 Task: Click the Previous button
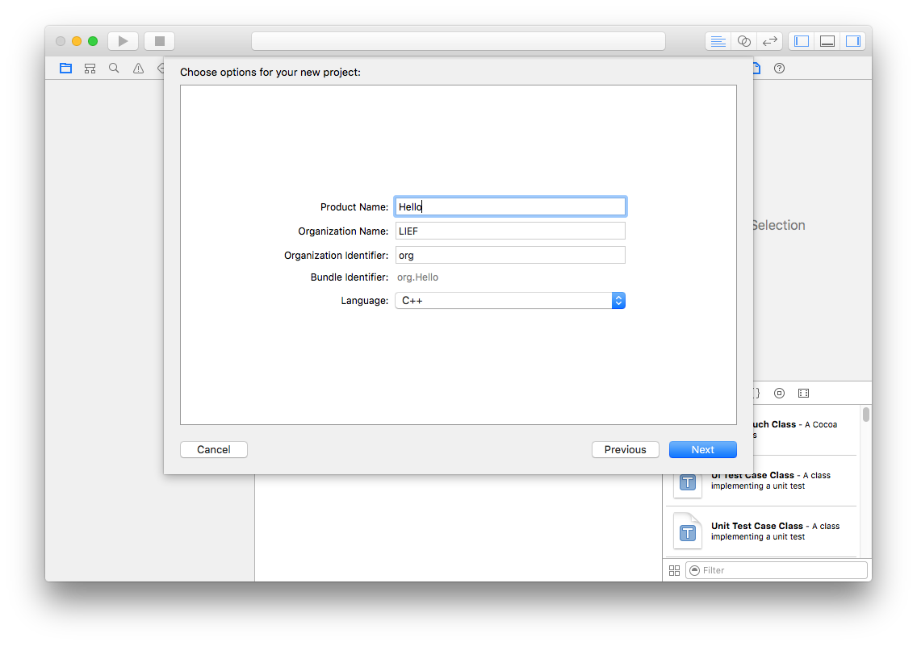click(x=625, y=450)
